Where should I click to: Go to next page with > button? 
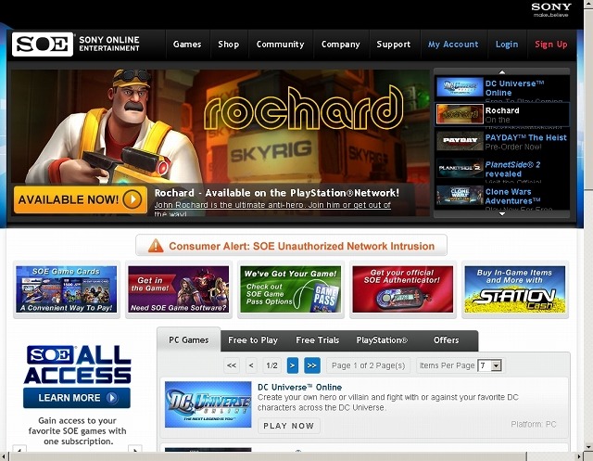(293, 365)
